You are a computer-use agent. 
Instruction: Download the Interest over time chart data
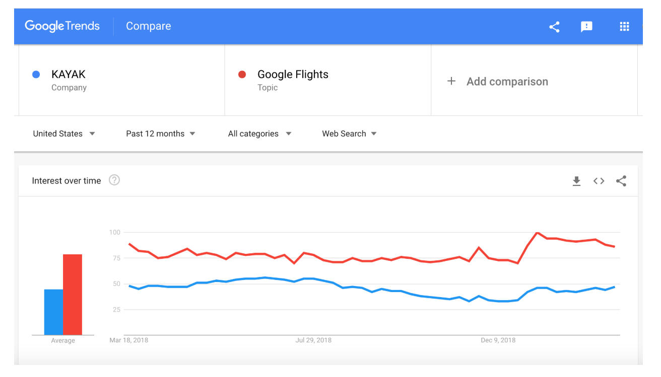576,181
